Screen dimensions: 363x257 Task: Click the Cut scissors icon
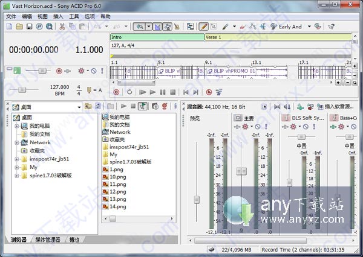pyautogui.click(x=62, y=27)
